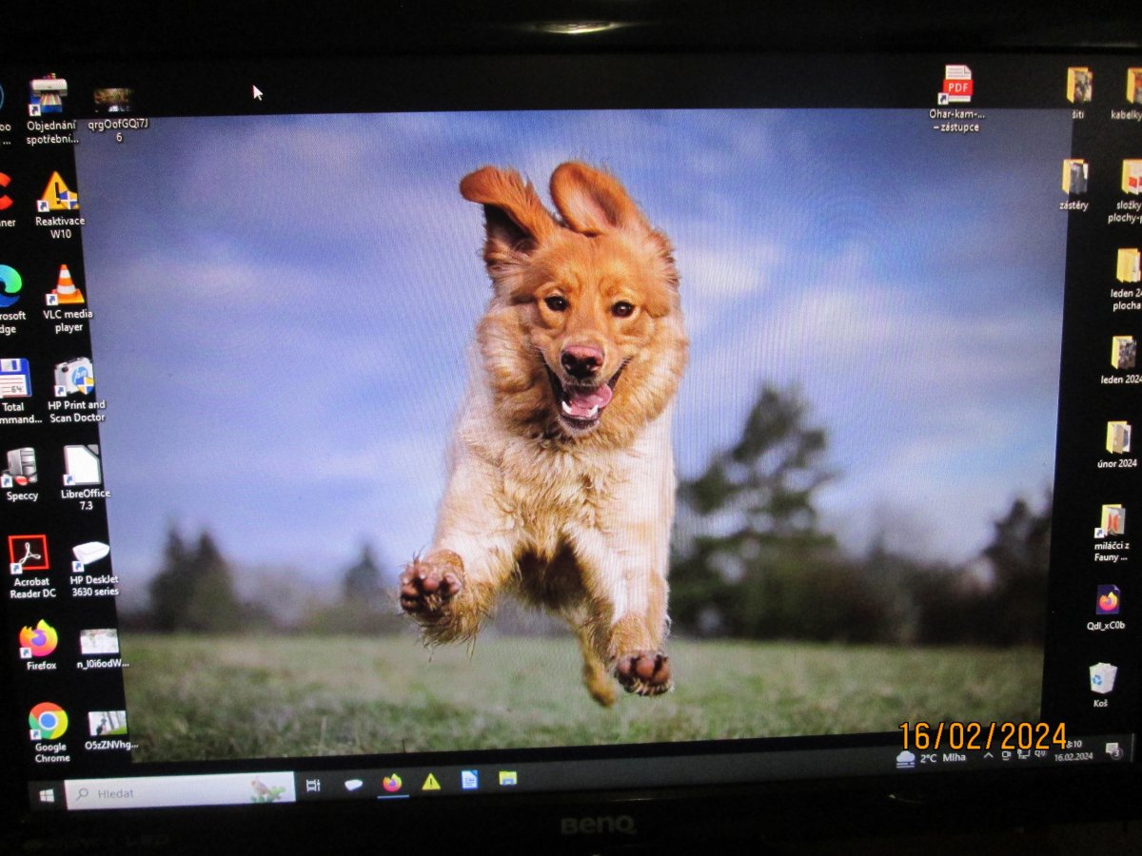Open the Ohar-kam PDF shortcut

955,86
